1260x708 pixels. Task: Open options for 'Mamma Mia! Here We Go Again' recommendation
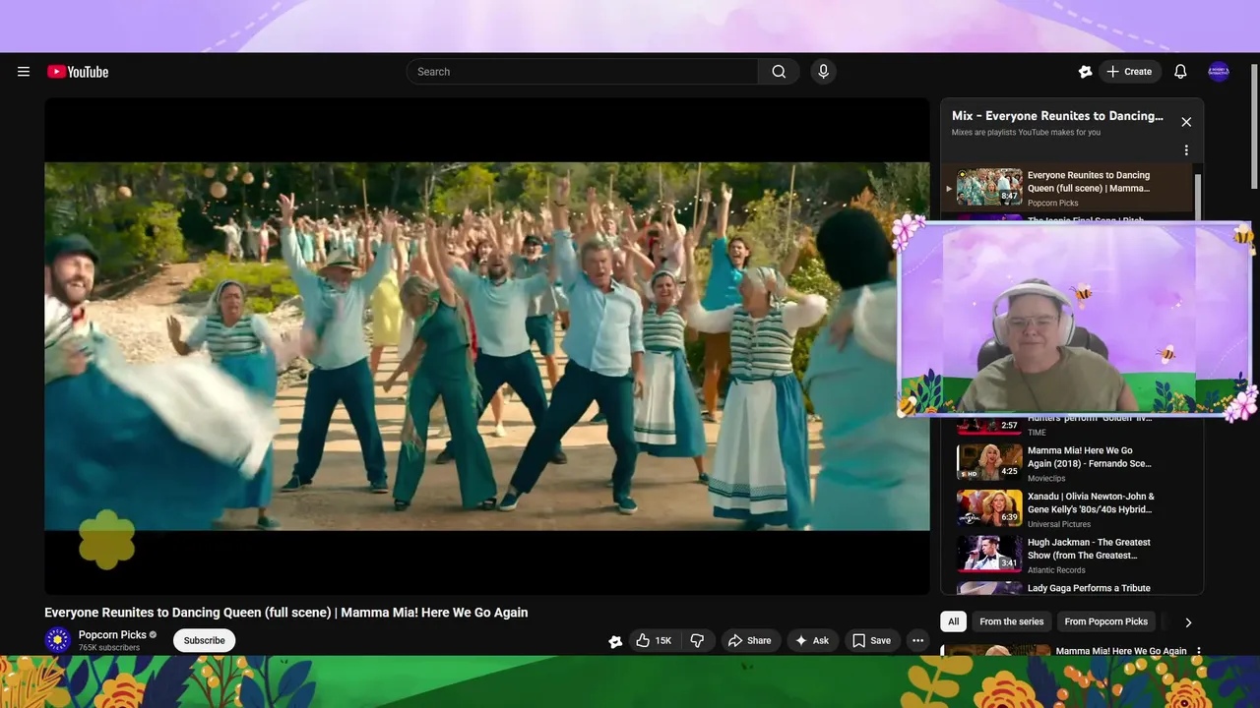(x=1199, y=651)
